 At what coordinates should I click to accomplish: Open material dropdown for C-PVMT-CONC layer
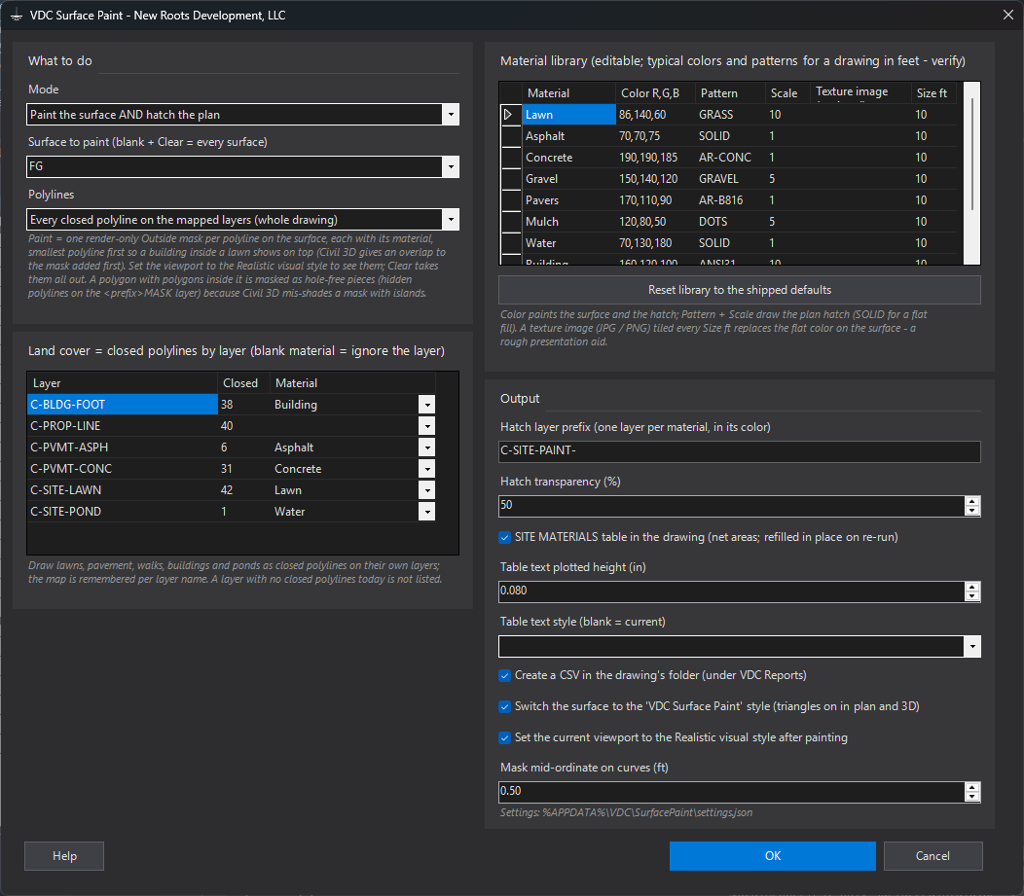tap(426, 469)
